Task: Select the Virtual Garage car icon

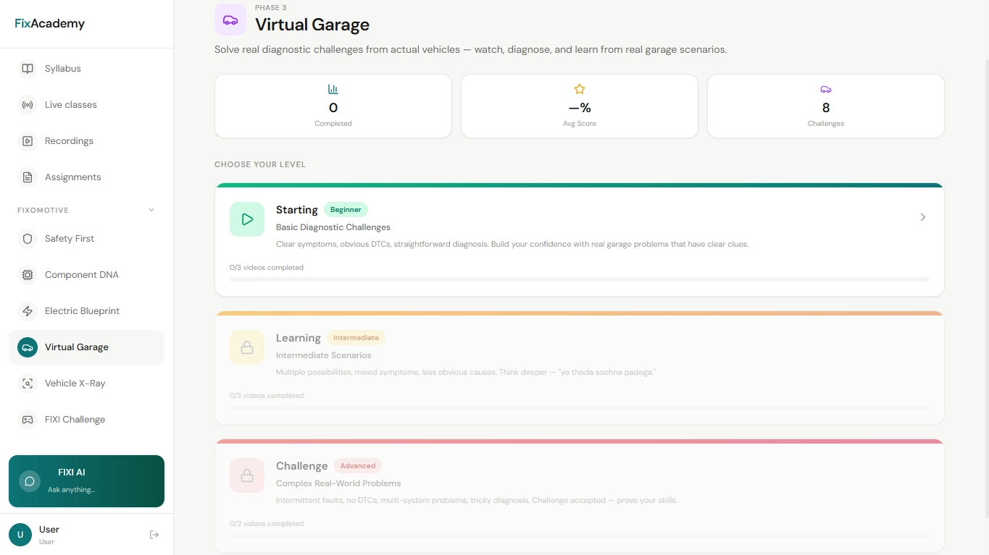Action: coord(27,347)
